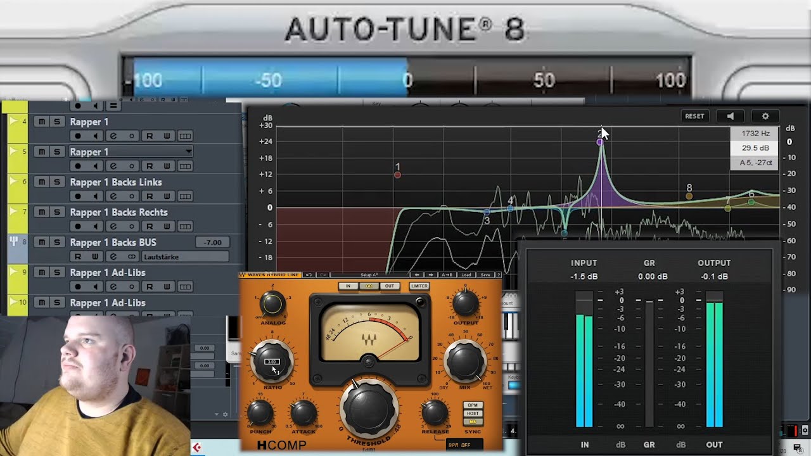Image resolution: width=811 pixels, height=456 pixels.
Task: Select EQ band 1 node
Action: pos(397,175)
